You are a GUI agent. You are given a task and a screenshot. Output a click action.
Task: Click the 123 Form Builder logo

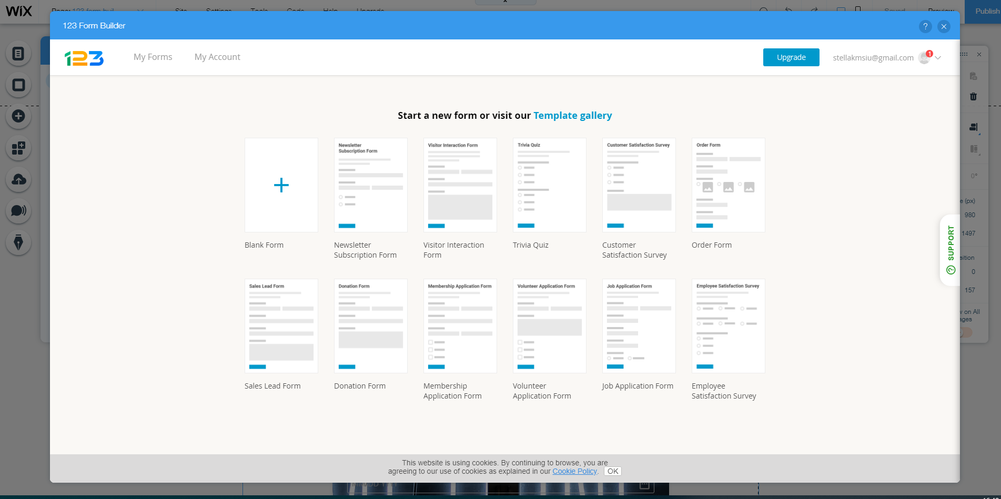pos(84,58)
